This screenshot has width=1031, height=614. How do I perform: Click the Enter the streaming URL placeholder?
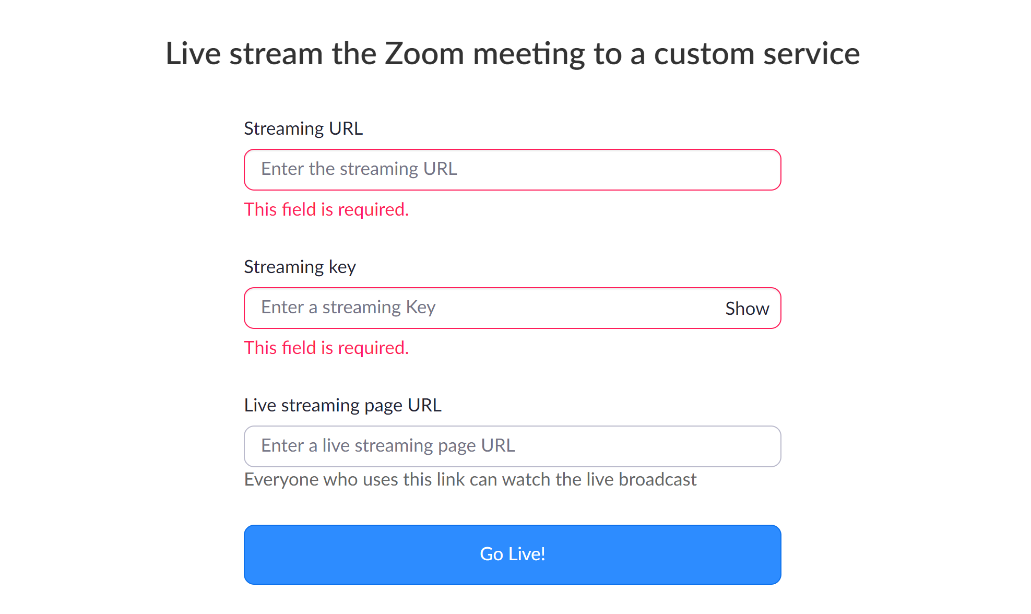(x=359, y=169)
